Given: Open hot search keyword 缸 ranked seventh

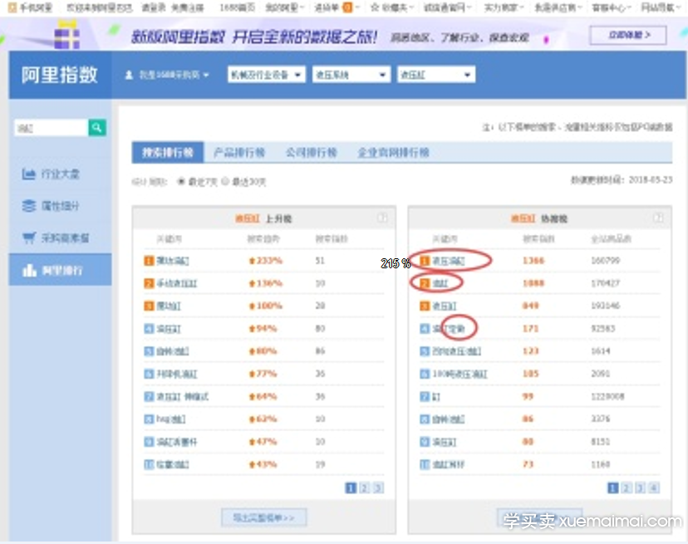Looking at the screenshot, I should (436, 397).
